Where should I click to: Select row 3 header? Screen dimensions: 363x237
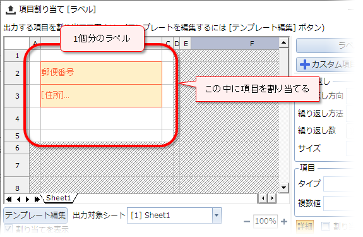point(17,96)
